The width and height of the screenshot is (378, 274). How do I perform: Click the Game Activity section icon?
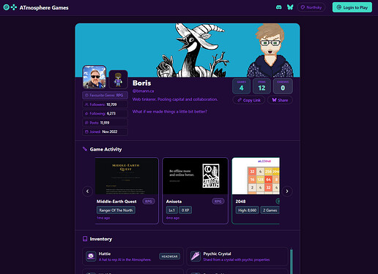(85, 149)
